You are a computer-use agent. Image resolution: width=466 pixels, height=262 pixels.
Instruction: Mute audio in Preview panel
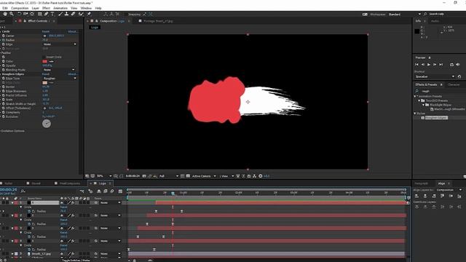(x=458, y=65)
